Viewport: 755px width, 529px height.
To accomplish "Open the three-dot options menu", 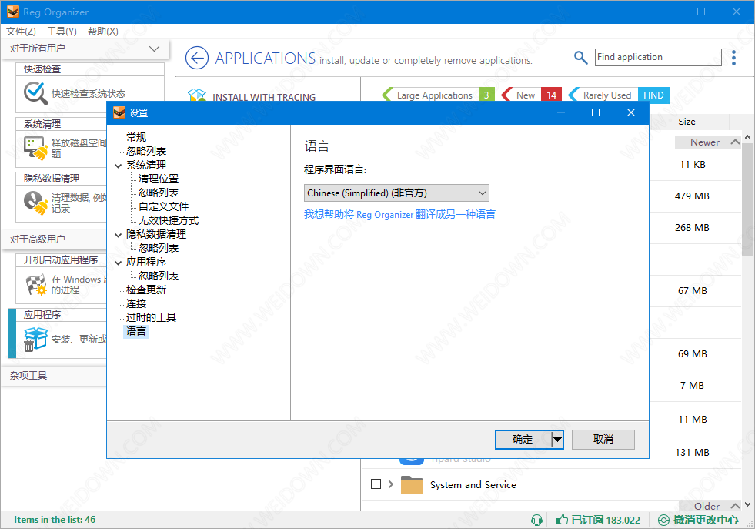I will [x=733, y=58].
